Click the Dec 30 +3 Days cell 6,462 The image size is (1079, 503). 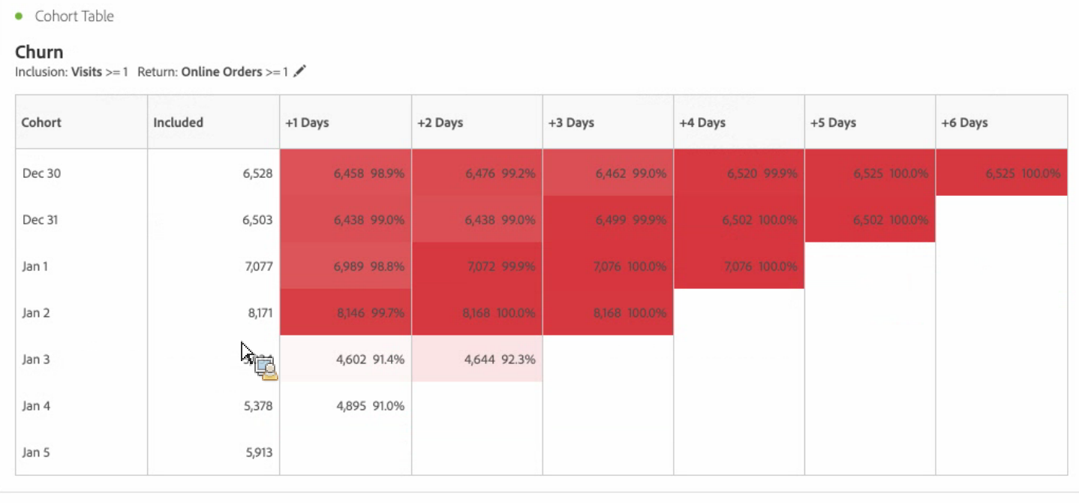tap(608, 173)
